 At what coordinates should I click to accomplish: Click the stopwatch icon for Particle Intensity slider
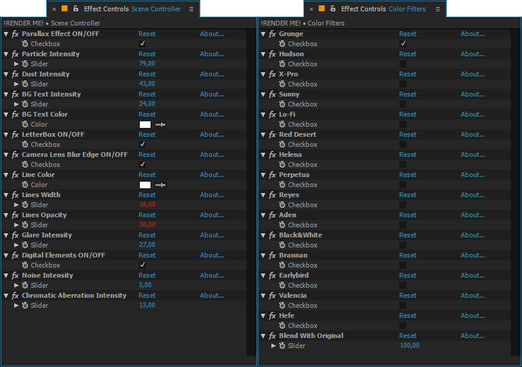(25, 64)
